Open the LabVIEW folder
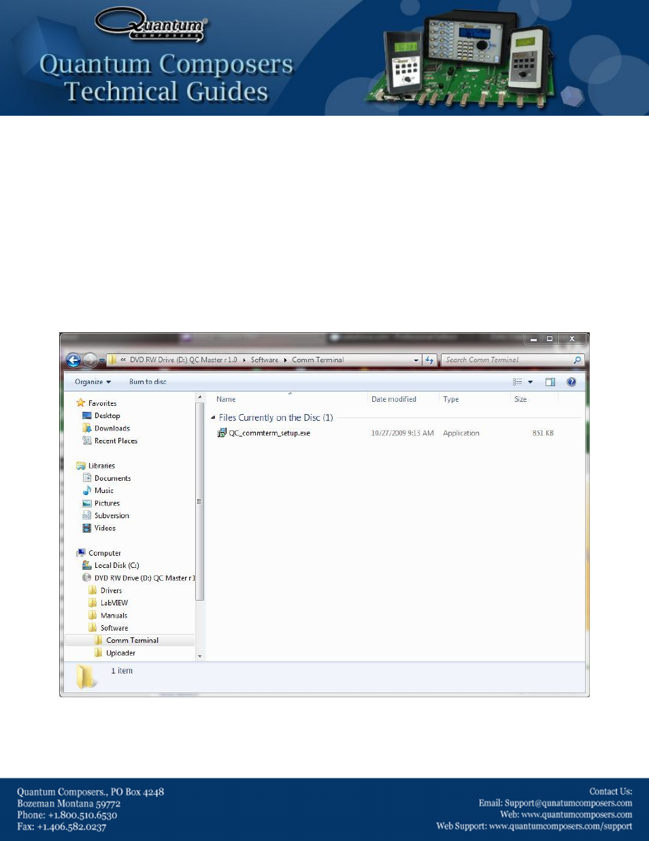649x841 pixels. point(108,603)
